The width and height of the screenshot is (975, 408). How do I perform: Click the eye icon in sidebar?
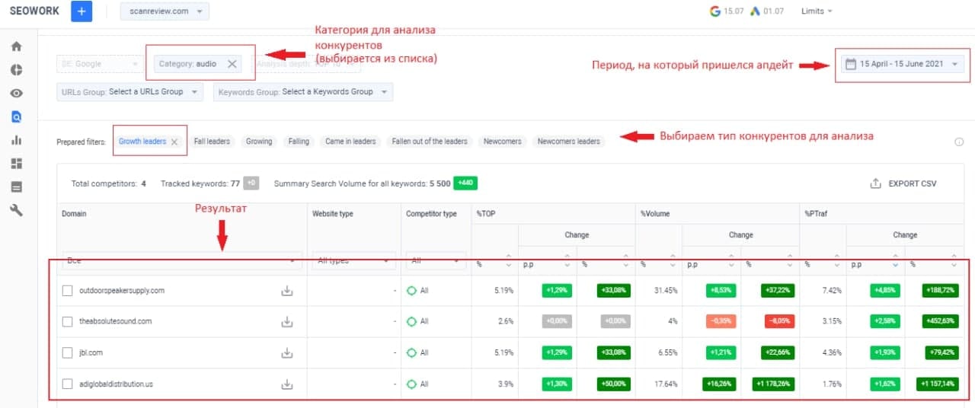(x=16, y=94)
